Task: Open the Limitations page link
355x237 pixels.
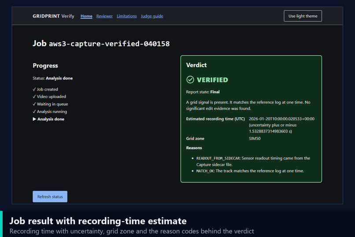Action: click(x=126, y=16)
